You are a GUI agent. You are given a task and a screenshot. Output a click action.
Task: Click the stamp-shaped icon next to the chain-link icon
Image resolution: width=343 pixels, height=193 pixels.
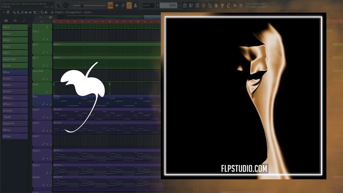click(x=135, y=5)
